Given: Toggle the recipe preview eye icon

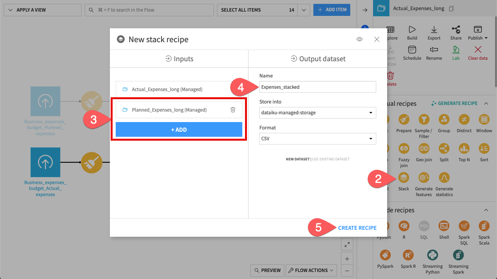Looking at the screenshot, I should coord(359,39).
